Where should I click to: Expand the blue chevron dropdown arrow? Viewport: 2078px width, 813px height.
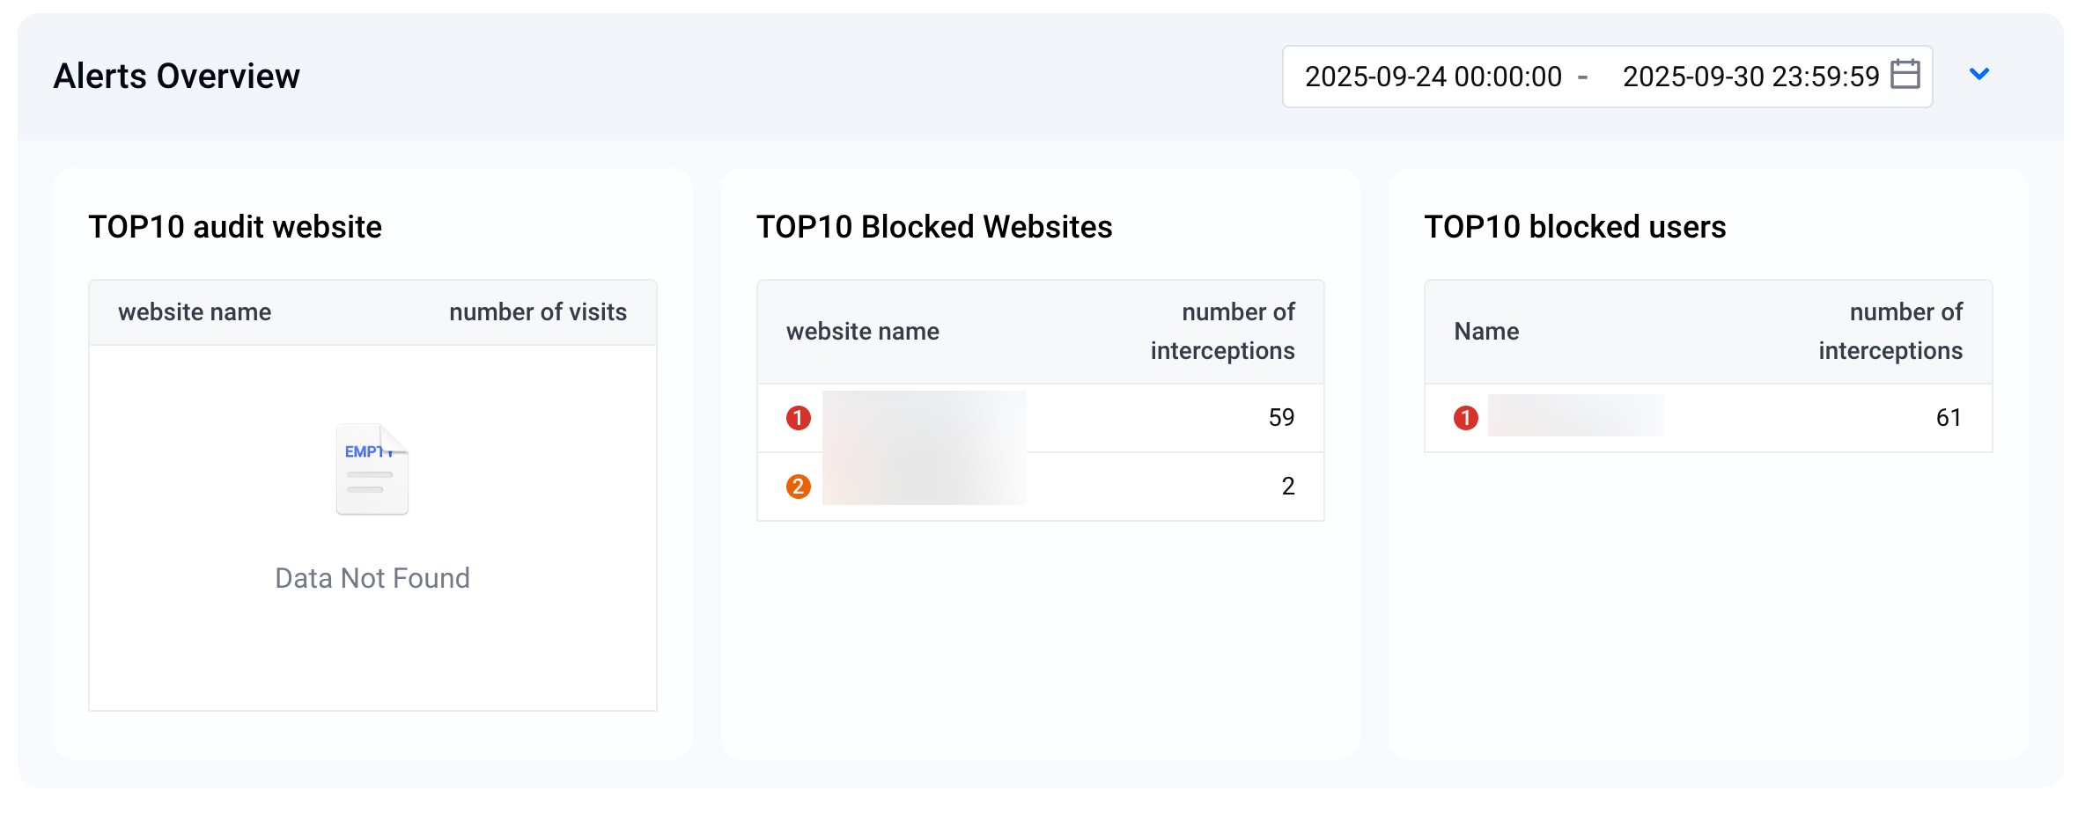click(x=1979, y=75)
